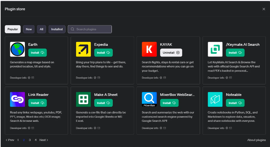
Task: Install the Link Reader plugin
Action: (37, 103)
